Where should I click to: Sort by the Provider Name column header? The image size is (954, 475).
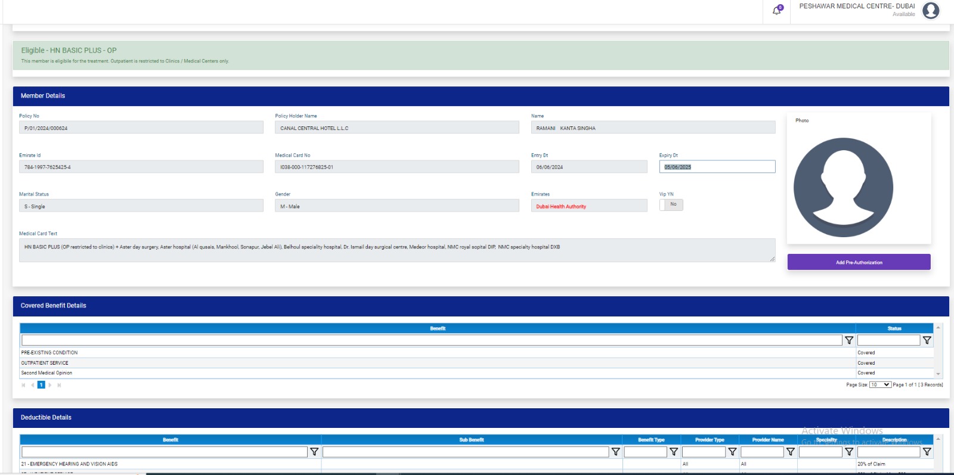[767, 440]
